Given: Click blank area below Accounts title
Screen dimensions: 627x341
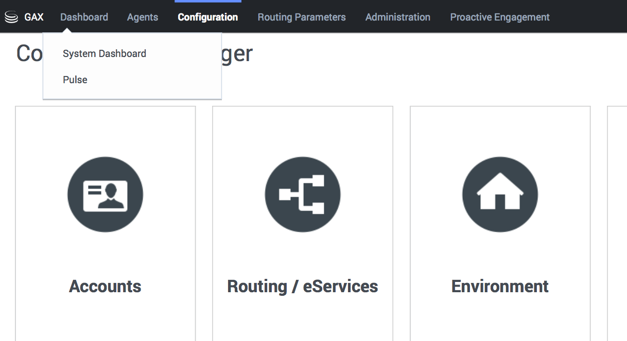Looking at the screenshot, I should [x=105, y=321].
